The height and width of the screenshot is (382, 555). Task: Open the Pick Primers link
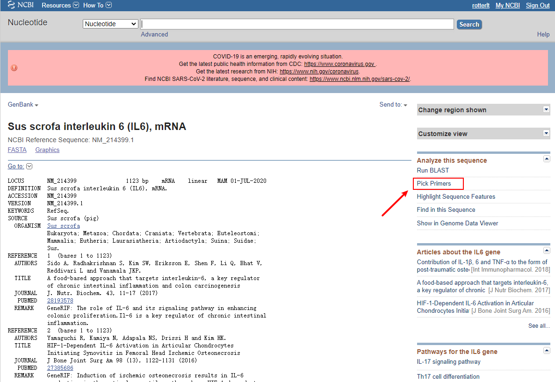pyautogui.click(x=434, y=183)
